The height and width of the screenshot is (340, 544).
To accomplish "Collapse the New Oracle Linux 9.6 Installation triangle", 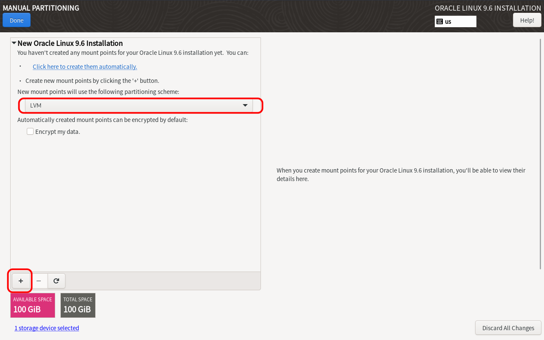I will (x=14, y=43).
